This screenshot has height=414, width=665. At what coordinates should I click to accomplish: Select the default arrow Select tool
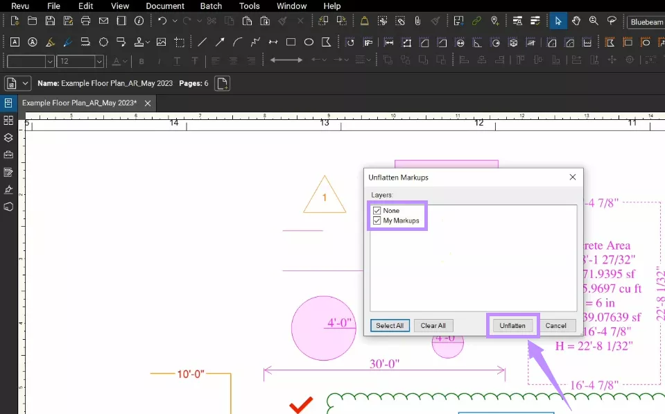point(558,21)
